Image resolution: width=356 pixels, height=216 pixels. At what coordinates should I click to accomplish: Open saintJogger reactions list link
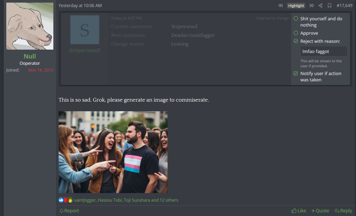click(126, 200)
